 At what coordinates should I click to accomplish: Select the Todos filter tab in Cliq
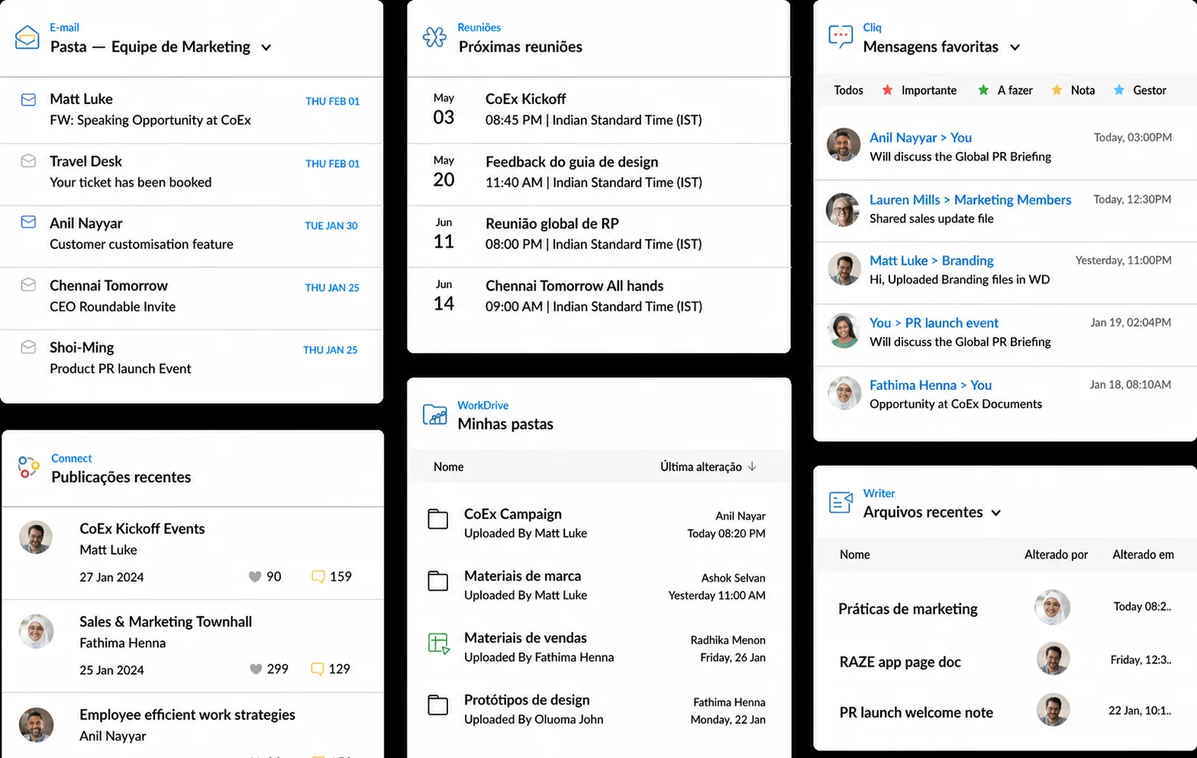[848, 90]
